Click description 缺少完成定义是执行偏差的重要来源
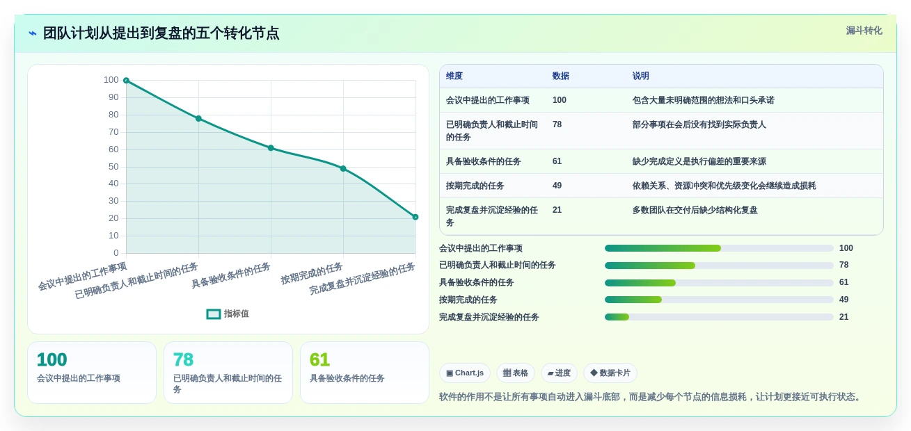The height and width of the screenshot is (431, 911). pyautogui.click(x=699, y=162)
